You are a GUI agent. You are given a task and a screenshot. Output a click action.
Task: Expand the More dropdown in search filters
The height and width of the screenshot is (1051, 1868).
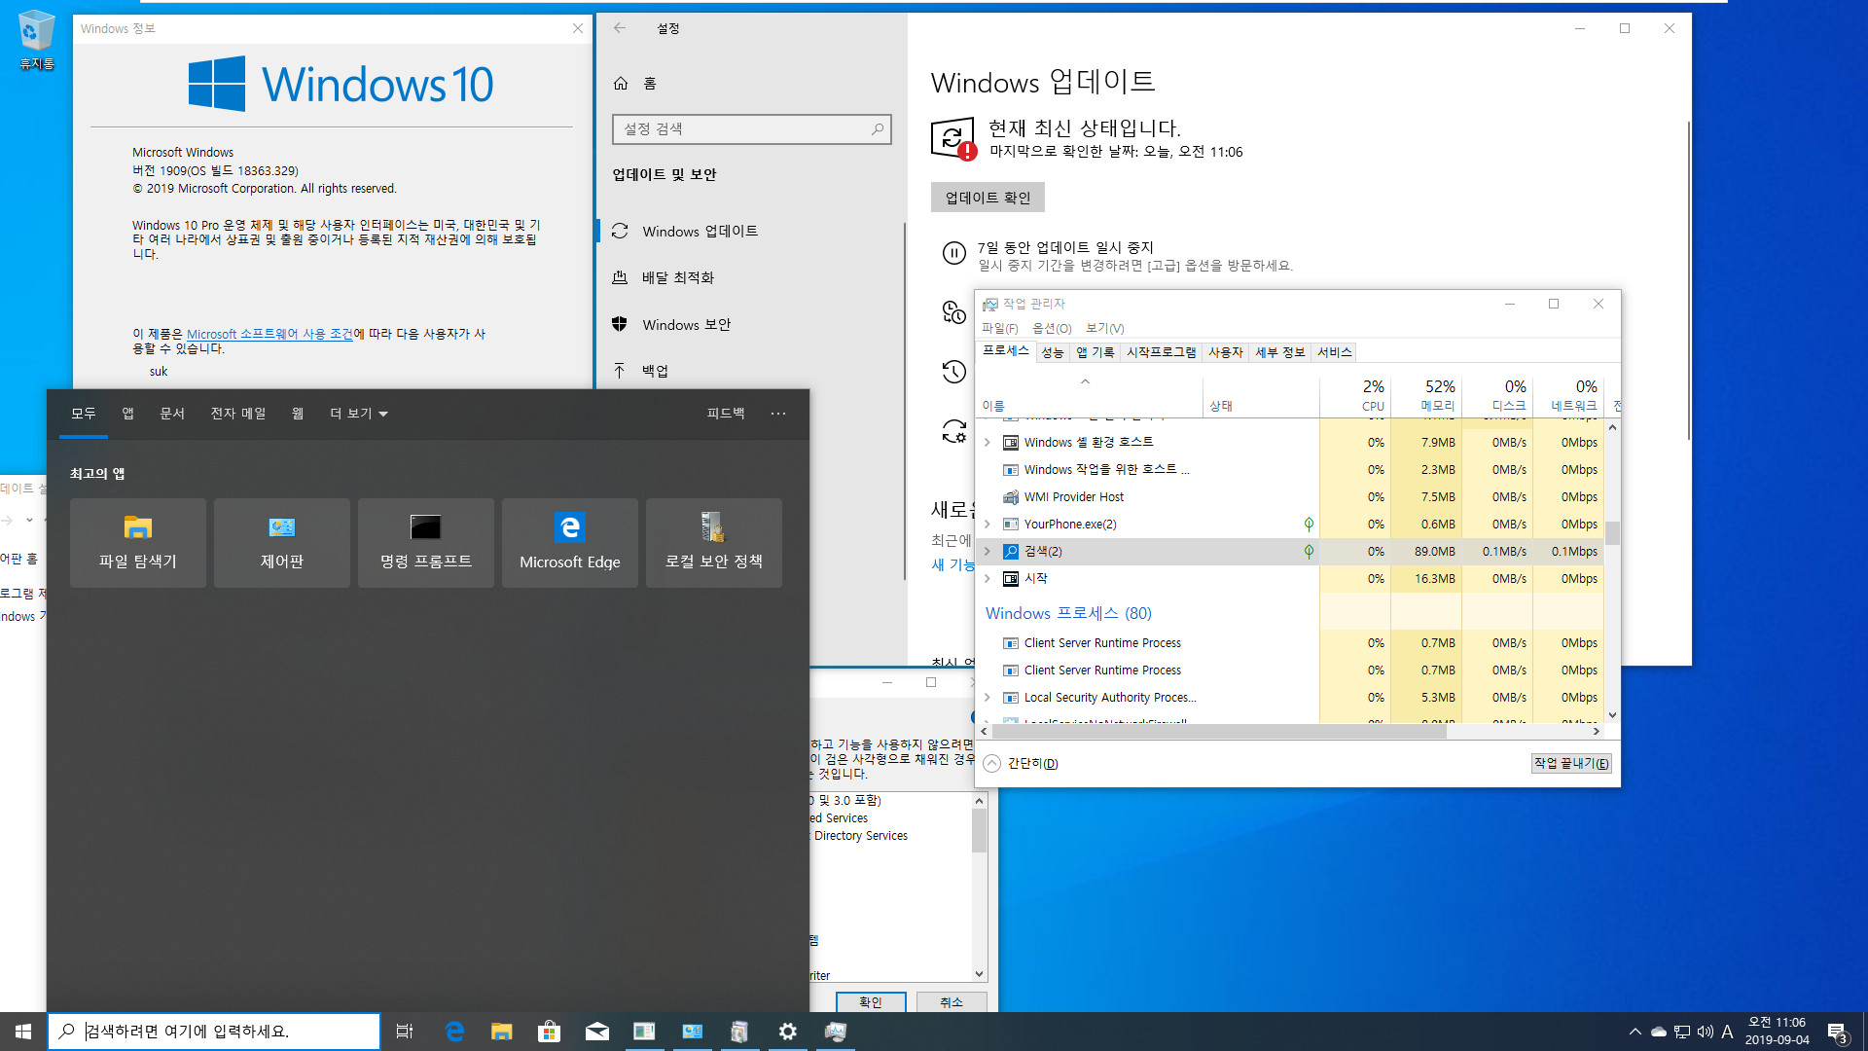(x=359, y=414)
